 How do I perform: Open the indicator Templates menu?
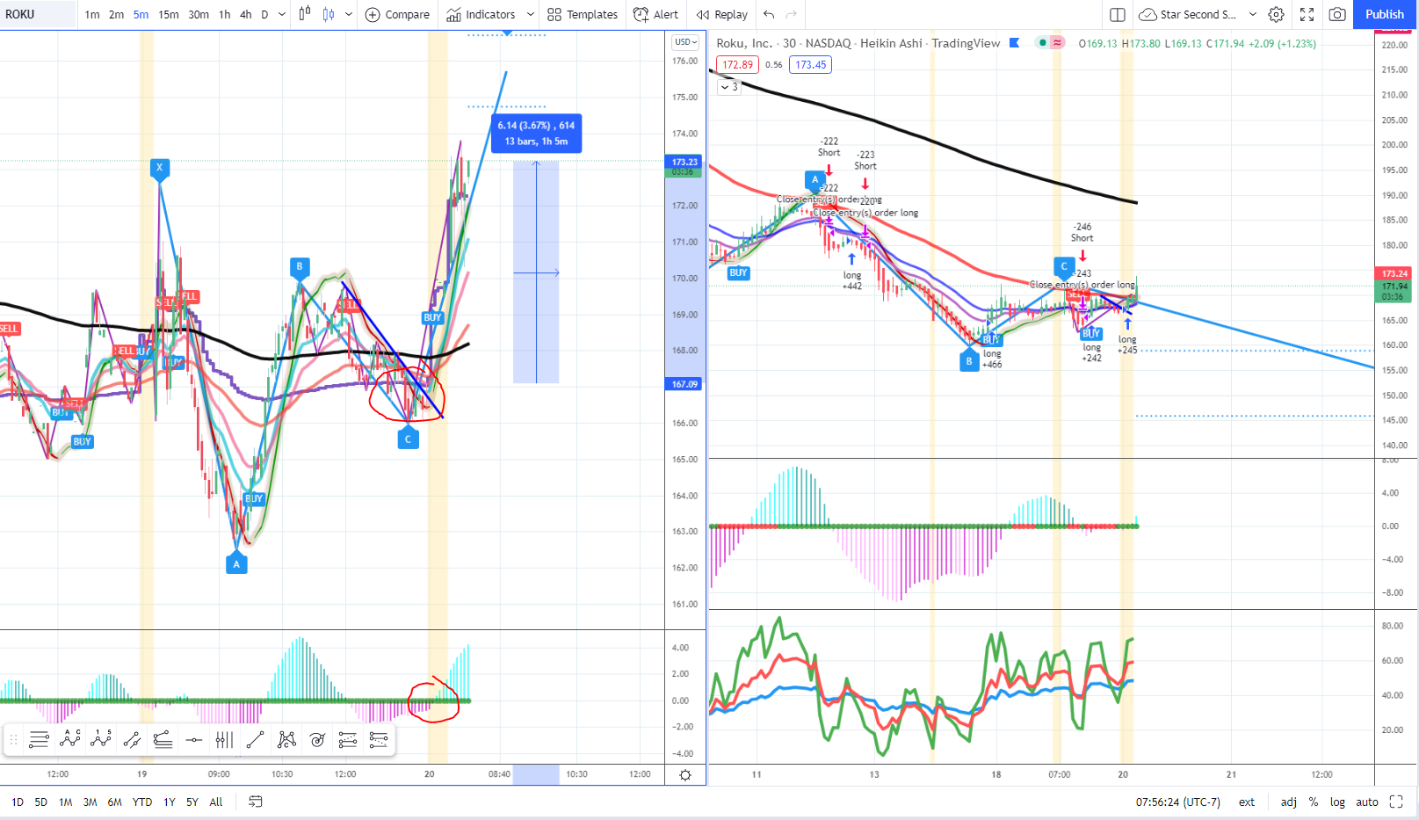[x=583, y=14]
